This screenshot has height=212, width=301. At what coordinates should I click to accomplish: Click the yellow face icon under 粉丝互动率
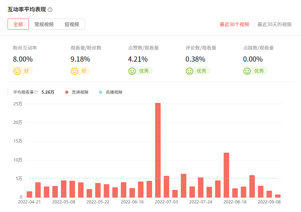17,71
